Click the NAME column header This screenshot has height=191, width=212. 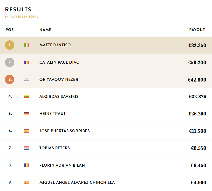tap(45, 30)
